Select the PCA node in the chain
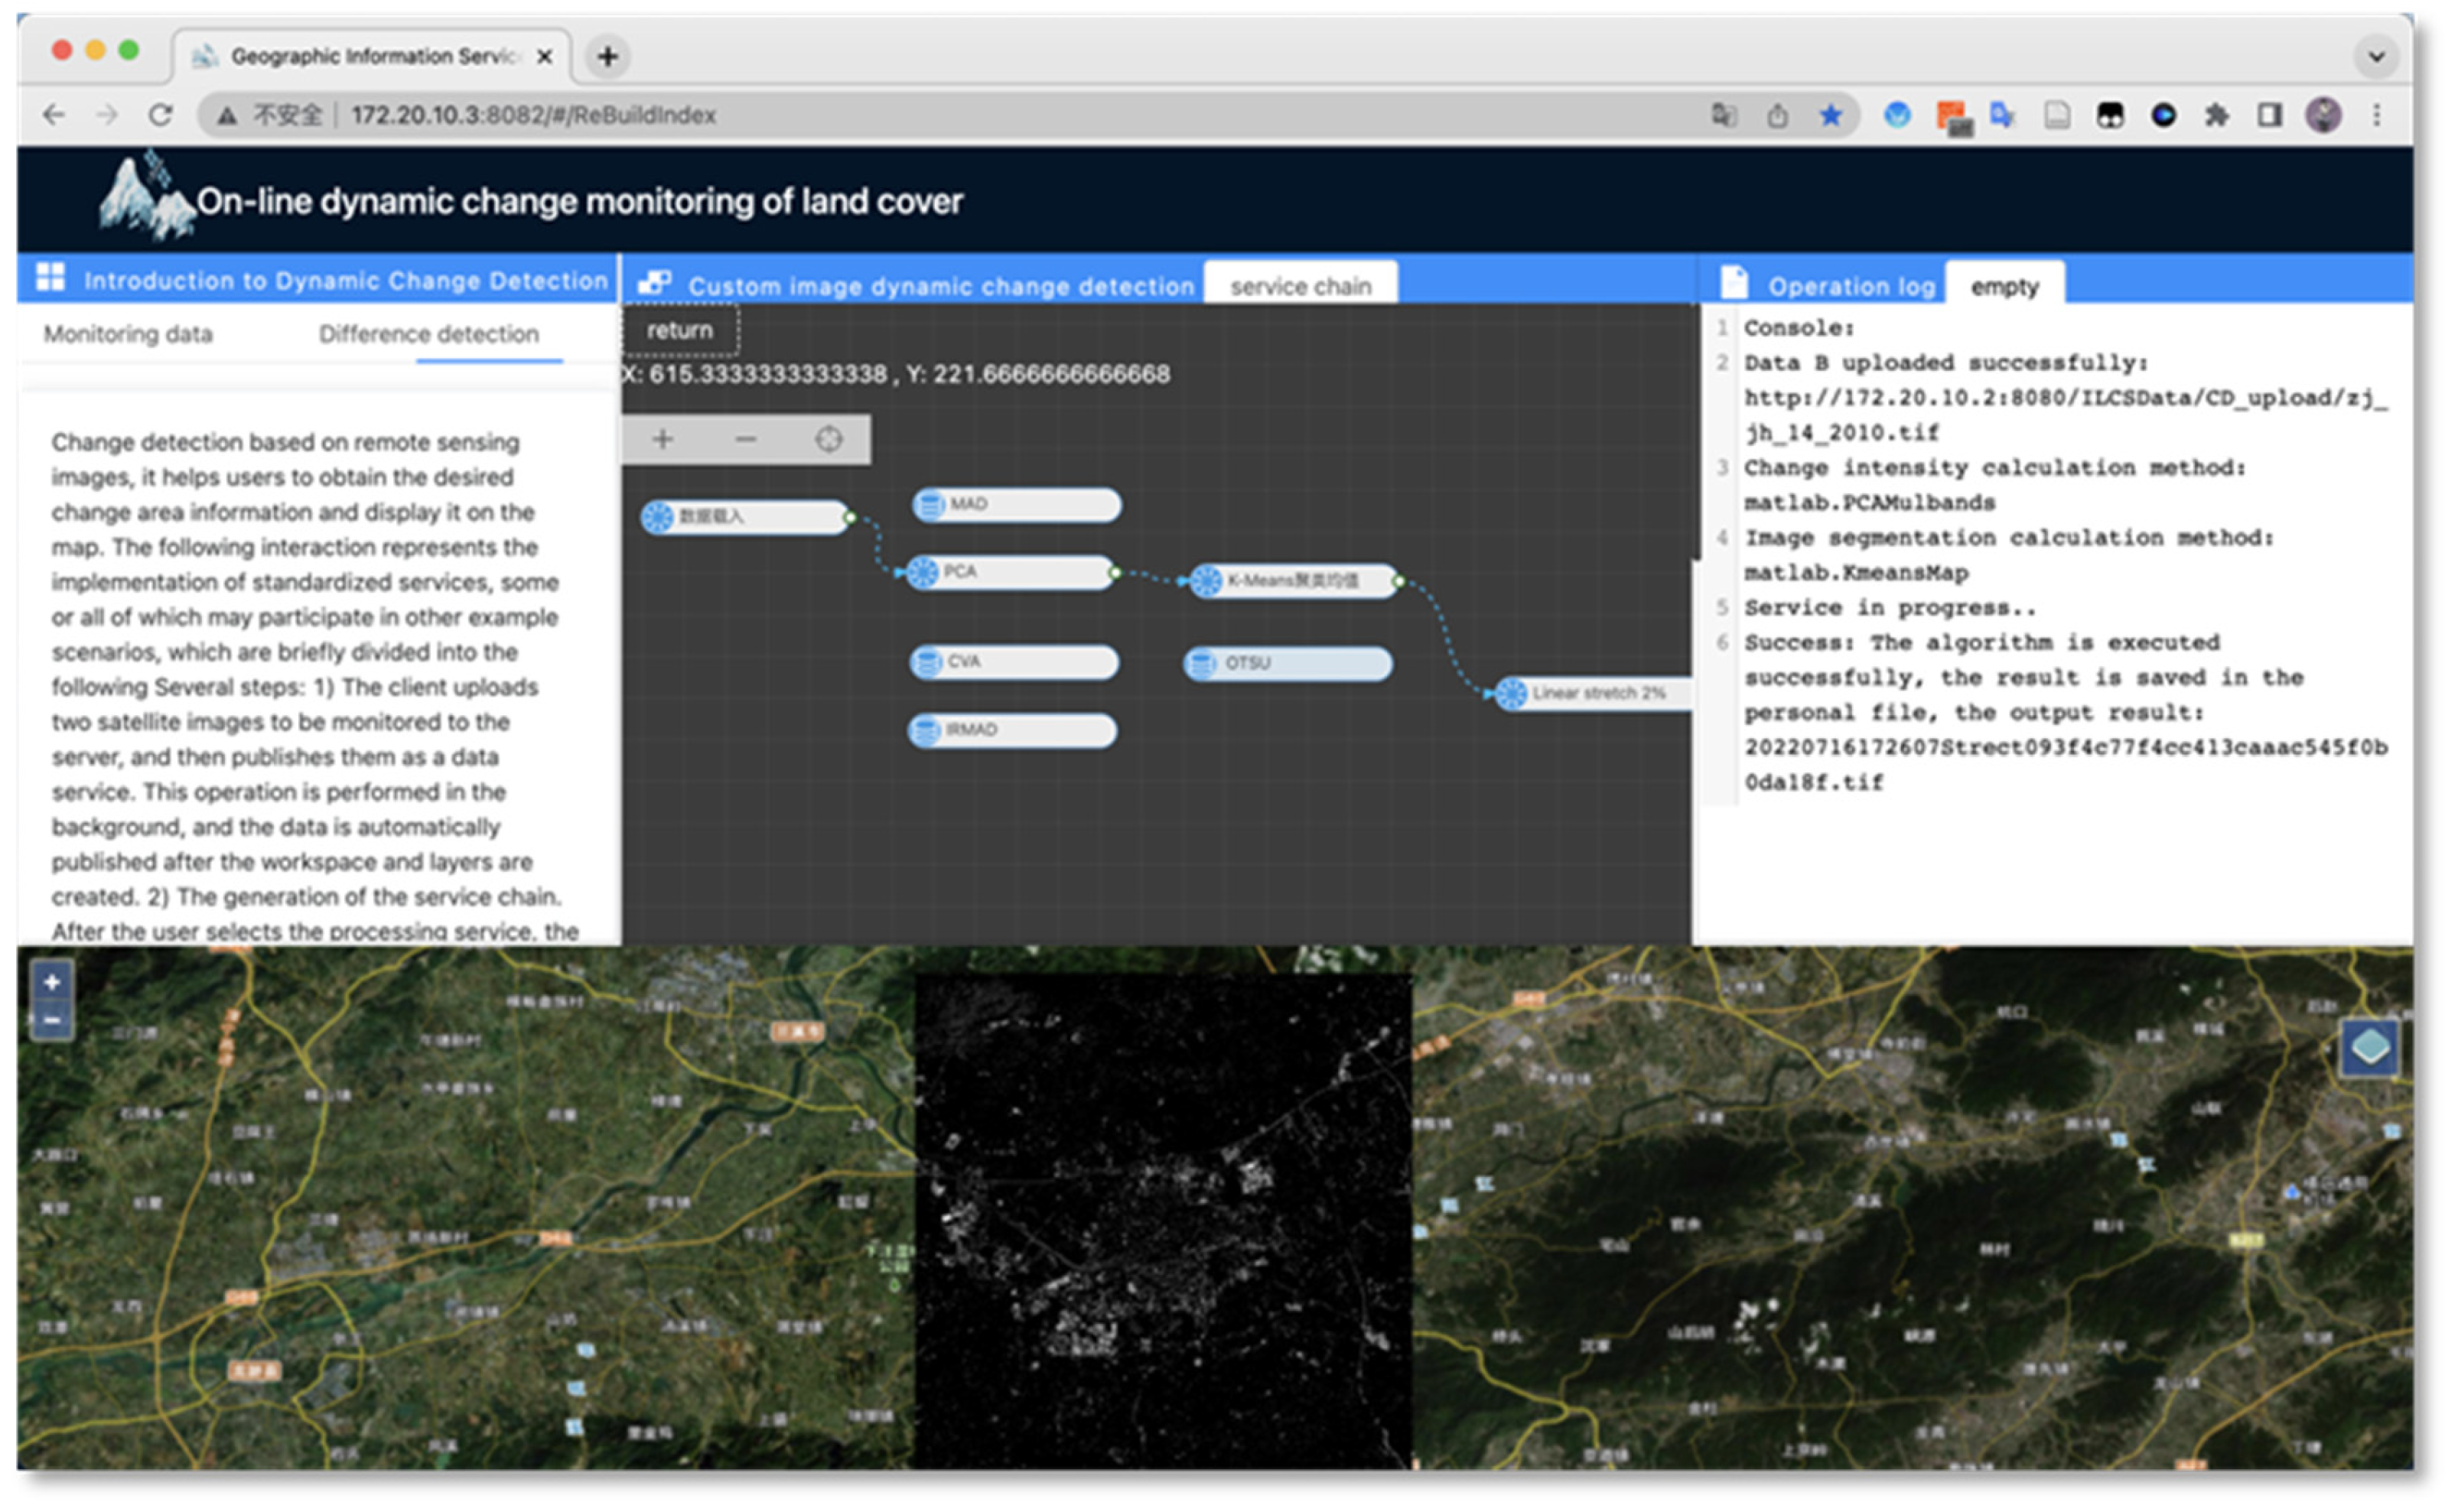Image resolution: width=2445 pixels, height=1512 pixels. pos(1011,572)
